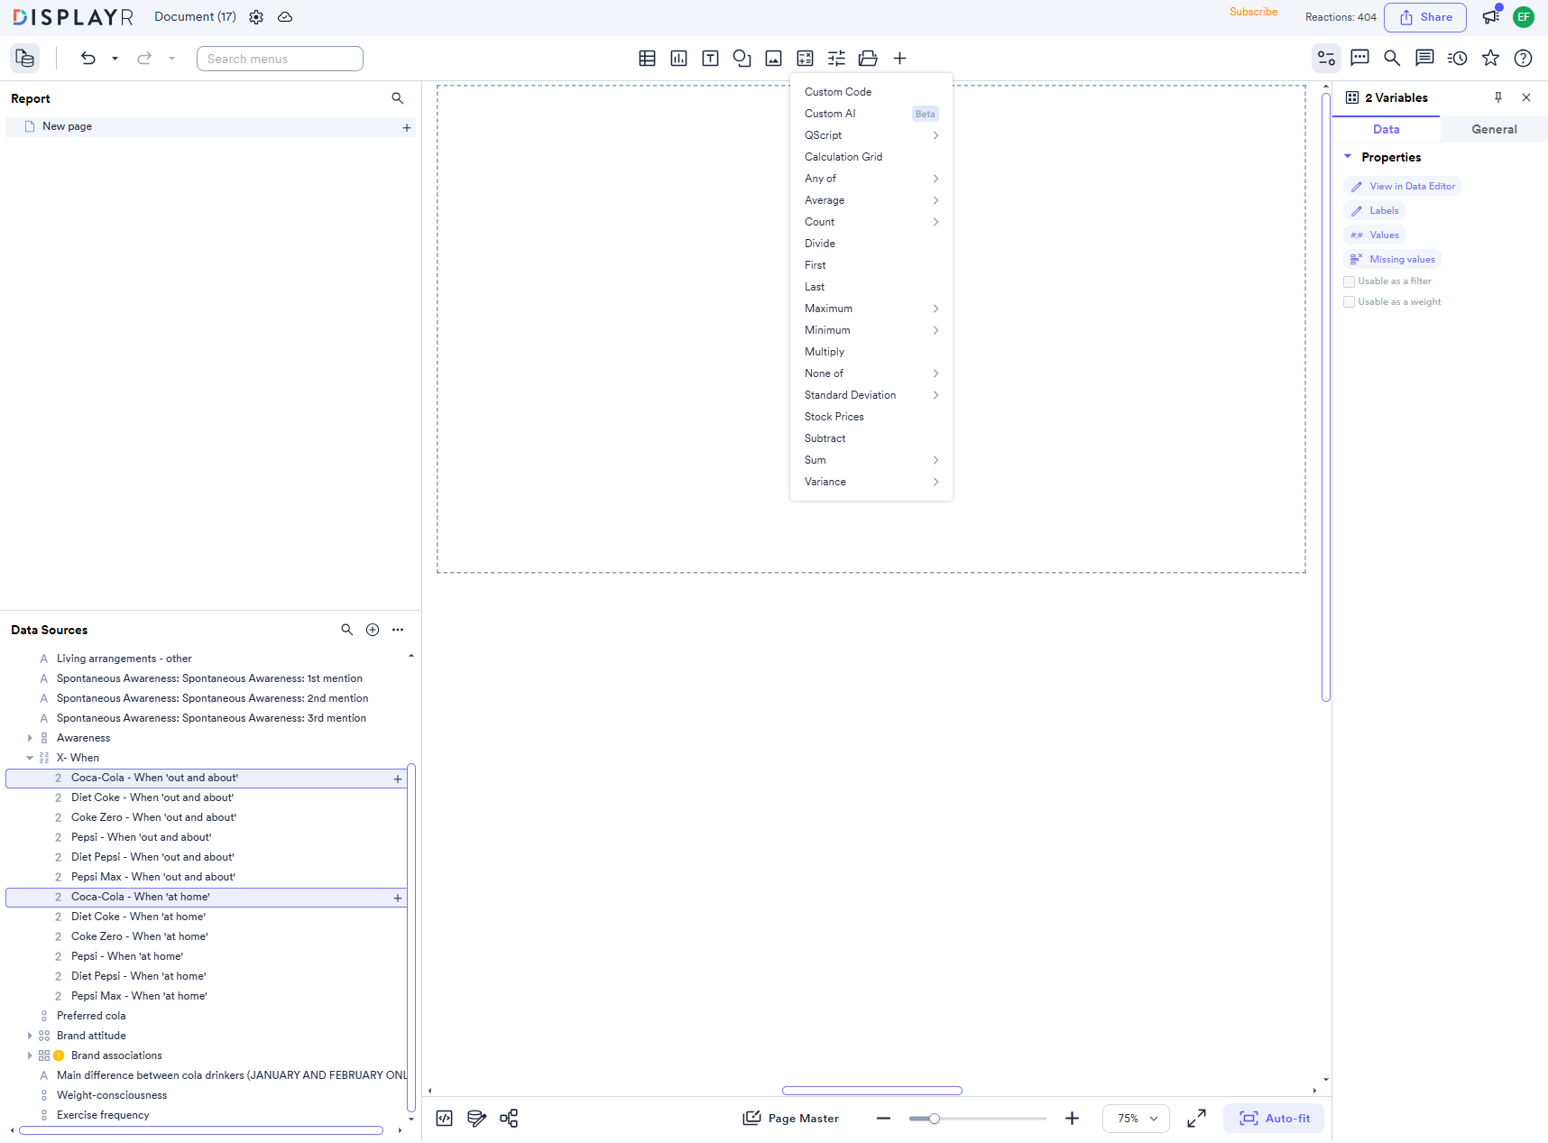This screenshot has width=1548, height=1143.
Task: Switch to the General tab
Action: tap(1493, 129)
